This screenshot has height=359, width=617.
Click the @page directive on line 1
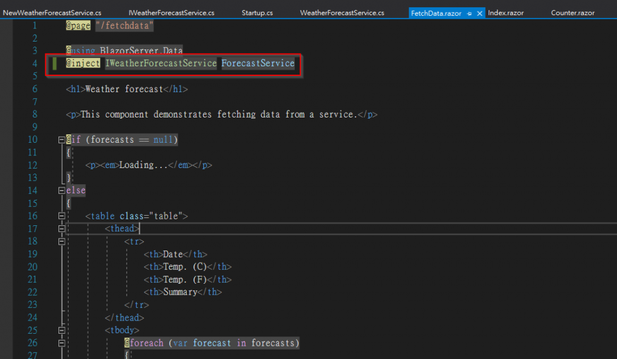pos(78,26)
